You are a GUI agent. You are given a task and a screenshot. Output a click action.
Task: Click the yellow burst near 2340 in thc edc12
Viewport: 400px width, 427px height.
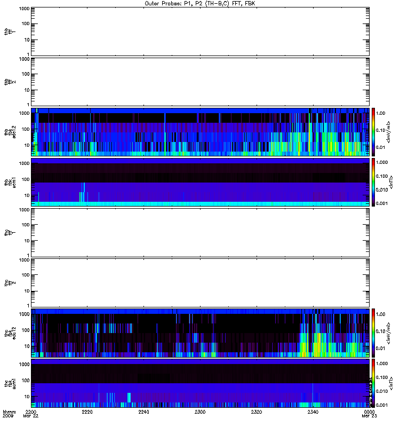click(x=317, y=346)
